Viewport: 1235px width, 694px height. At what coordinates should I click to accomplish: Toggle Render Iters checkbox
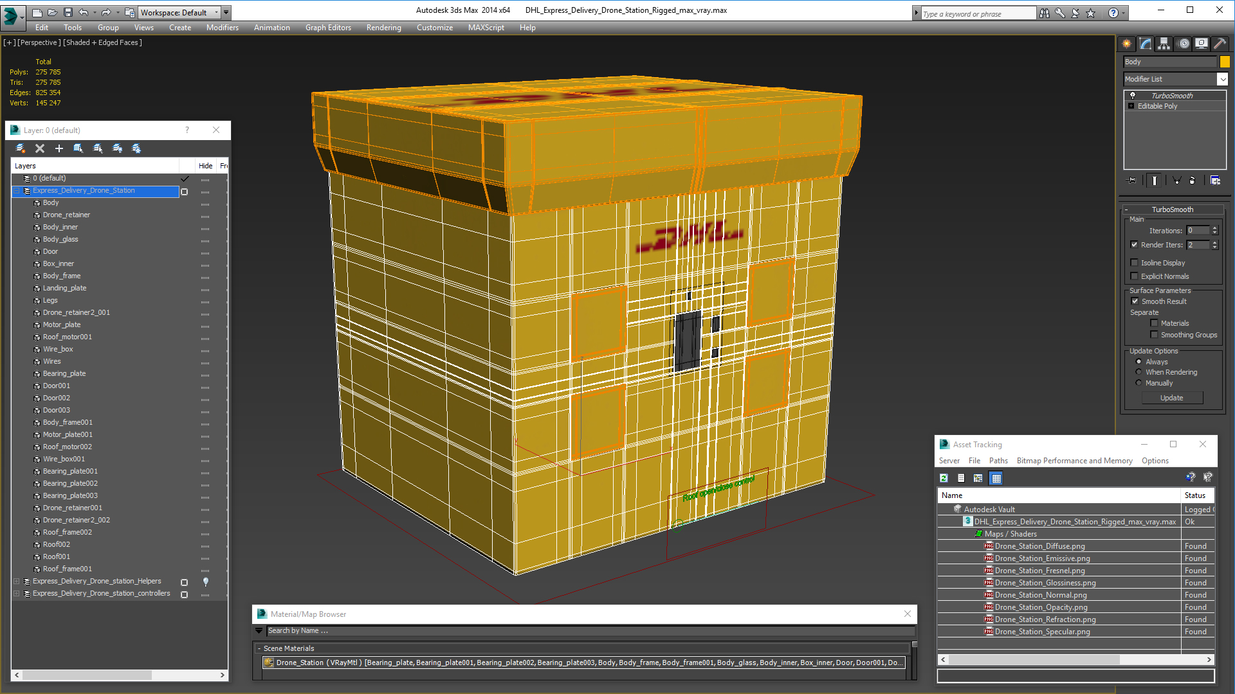click(x=1135, y=245)
